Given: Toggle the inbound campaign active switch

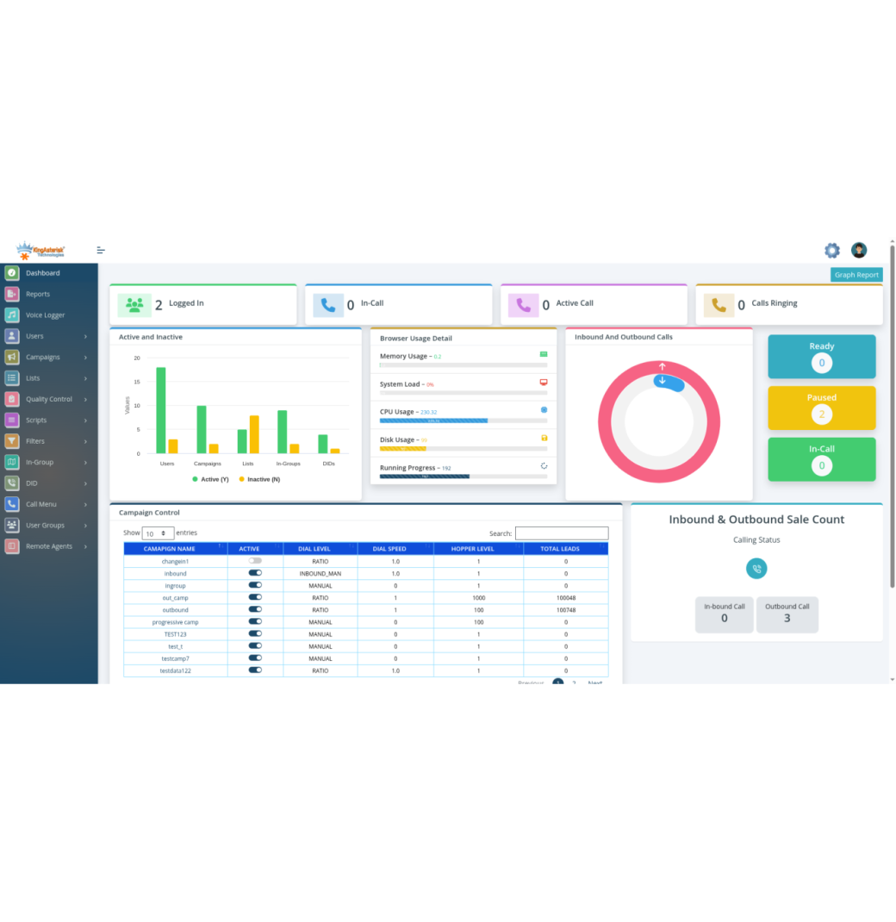Looking at the screenshot, I should point(255,573).
